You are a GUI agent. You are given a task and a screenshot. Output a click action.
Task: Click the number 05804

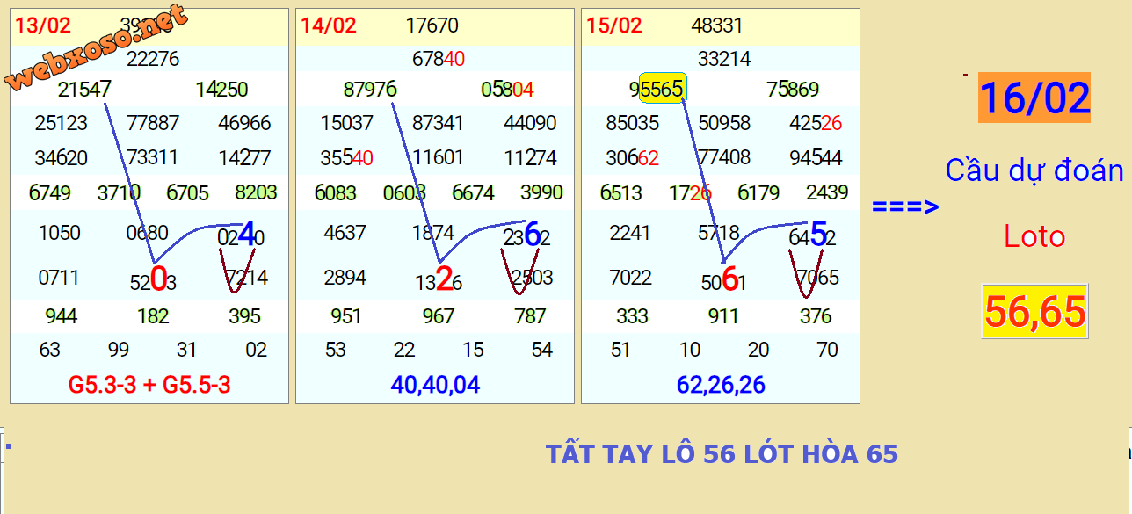[x=507, y=89]
